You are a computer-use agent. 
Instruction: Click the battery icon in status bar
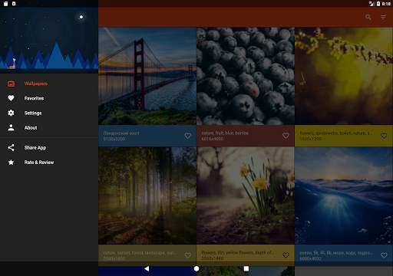(378, 4)
